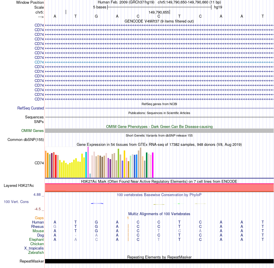
Task: Click the 149,790,655 position marker
Action: [x=159, y=12]
